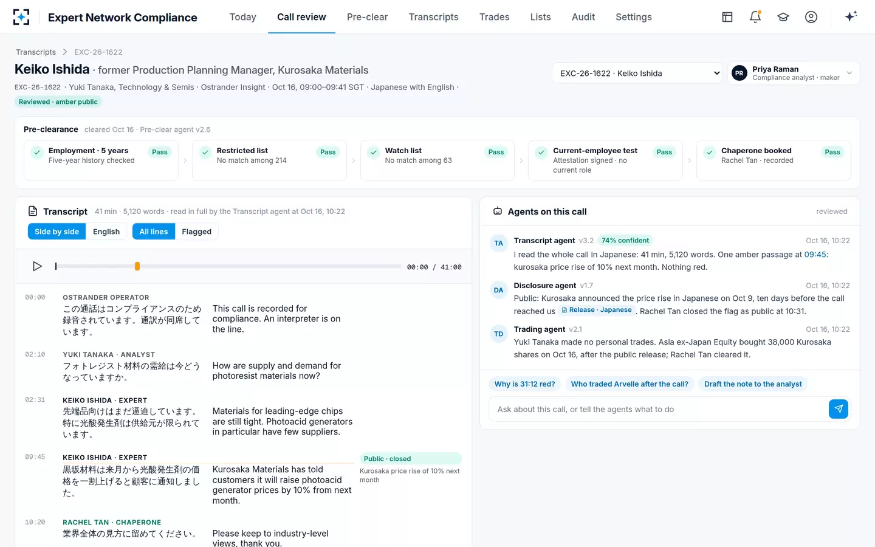Switch to the Trades tab

coord(495,17)
